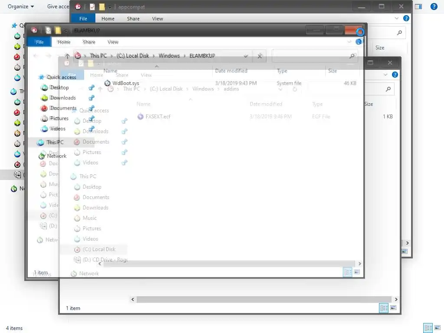Click the search magnifier in the addins window
444x333 pixels.
[x=388, y=89]
